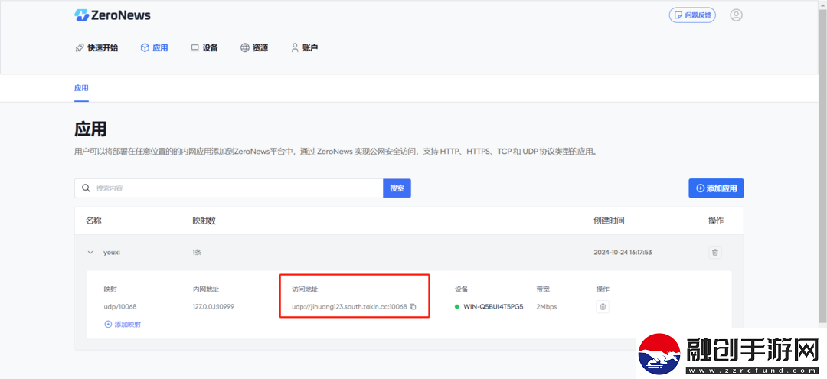Click the 1条 mapping count
Image resolution: width=827 pixels, height=379 pixels.
(x=198, y=253)
